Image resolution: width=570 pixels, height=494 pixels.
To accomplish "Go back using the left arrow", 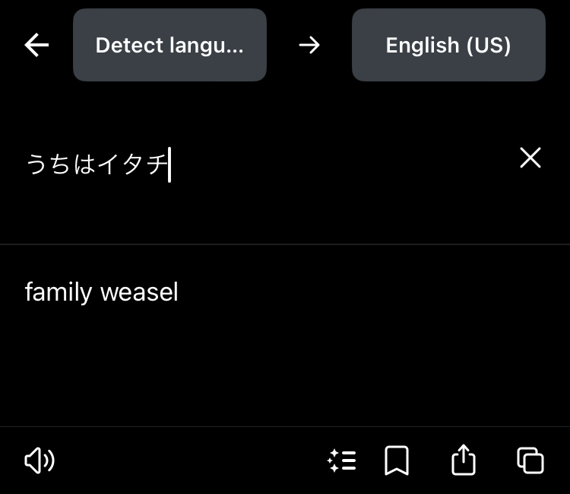I will pyautogui.click(x=36, y=46).
